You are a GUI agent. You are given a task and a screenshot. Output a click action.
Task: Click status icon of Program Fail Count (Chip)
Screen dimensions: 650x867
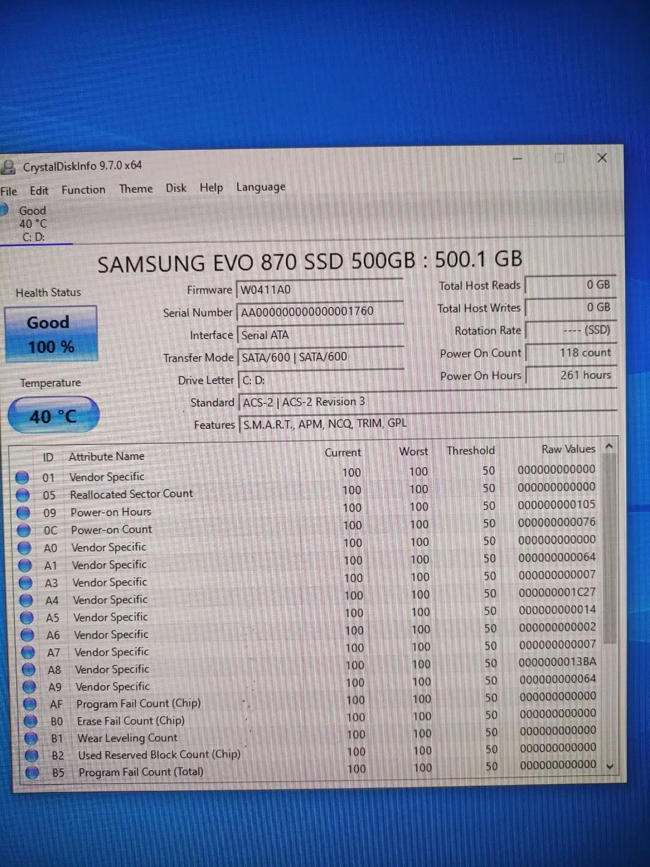click(30, 704)
